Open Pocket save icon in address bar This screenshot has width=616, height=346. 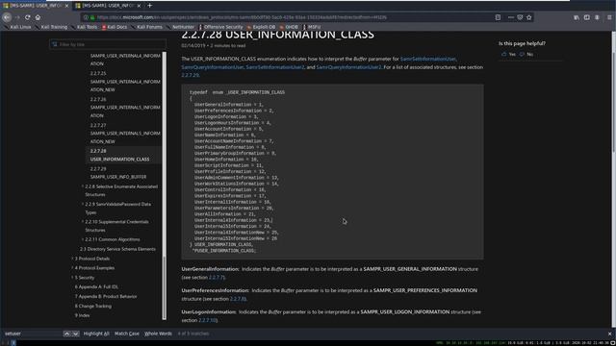520,17
